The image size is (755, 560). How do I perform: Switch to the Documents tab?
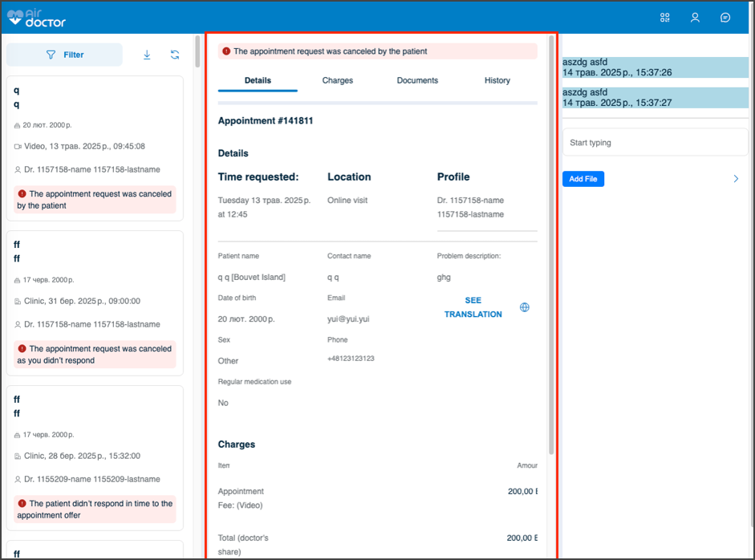[x=417, y=80]
